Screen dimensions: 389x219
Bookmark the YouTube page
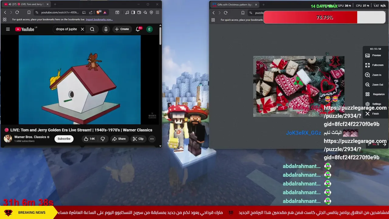tap(29, 12)
